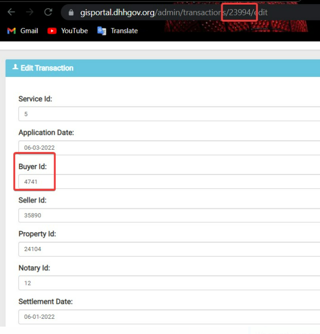Focus the Service Id field
Image resolution: width=320 pixels, height=334 pixels.
(x=169, y=114)
